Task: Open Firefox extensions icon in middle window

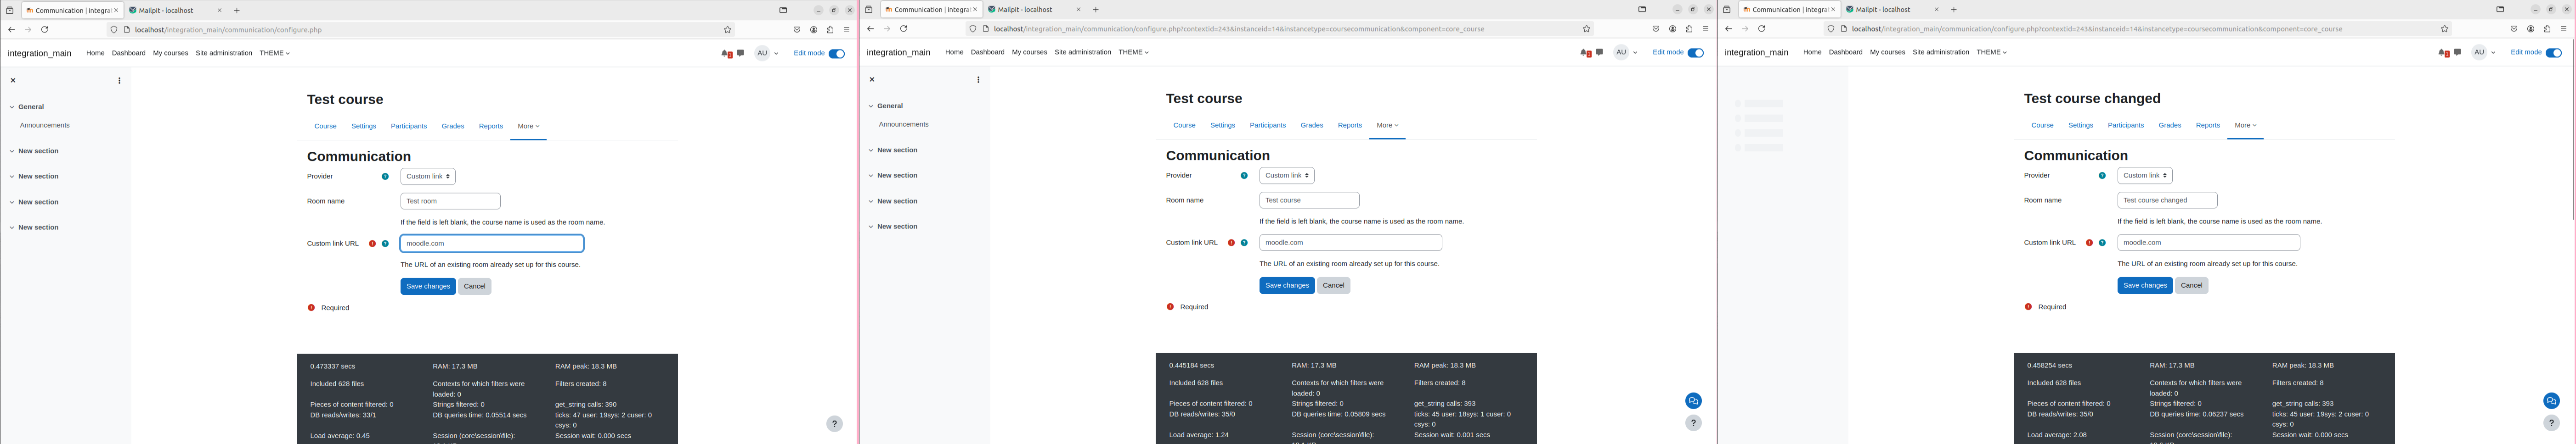Action: [x=1689, y=29]
